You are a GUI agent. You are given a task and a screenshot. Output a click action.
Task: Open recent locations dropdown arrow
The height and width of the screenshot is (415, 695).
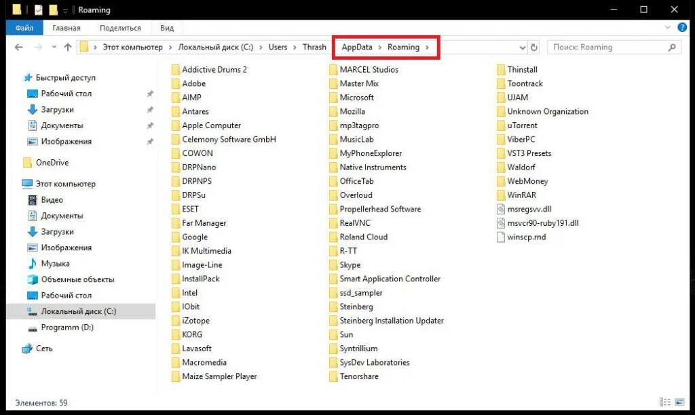tap(54, 47)
